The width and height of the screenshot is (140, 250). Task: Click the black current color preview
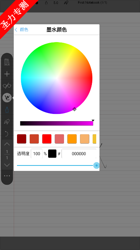(x=52, y=153)
